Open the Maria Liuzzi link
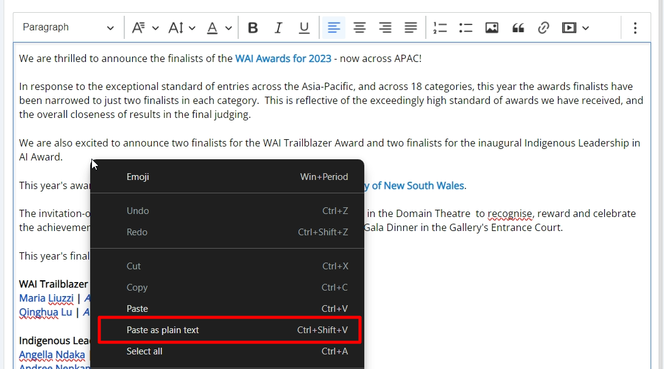The width and height of the screenshot is (664, 369). [x=46, y=298]
